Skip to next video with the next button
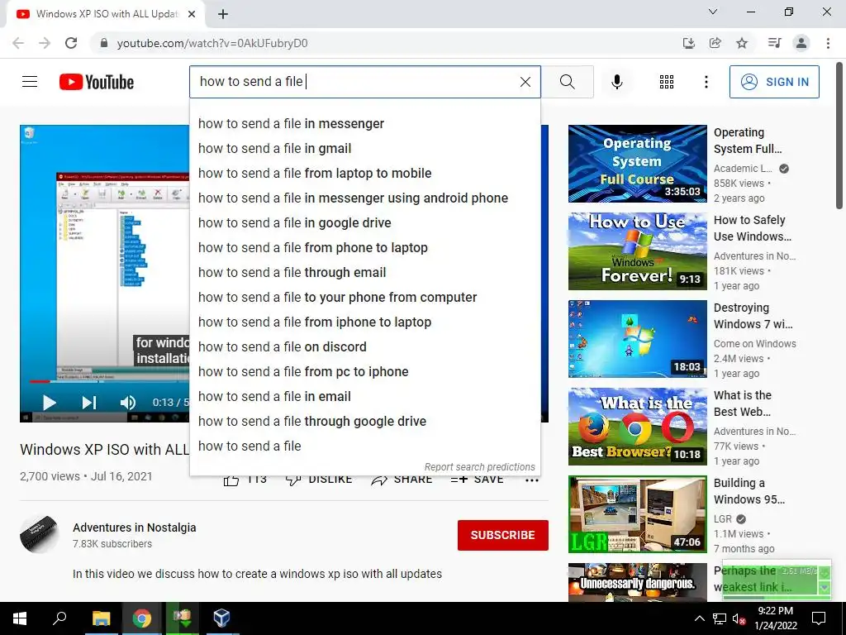This screenshot has width=846, height=635. [x=89, y=403]
